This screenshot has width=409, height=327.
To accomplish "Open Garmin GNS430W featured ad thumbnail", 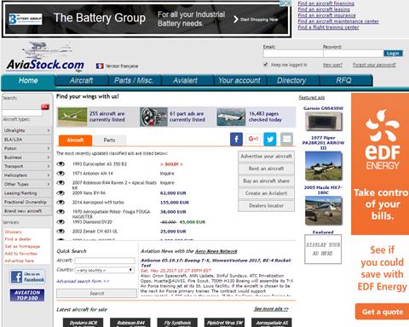I will [x=324, y=121].
